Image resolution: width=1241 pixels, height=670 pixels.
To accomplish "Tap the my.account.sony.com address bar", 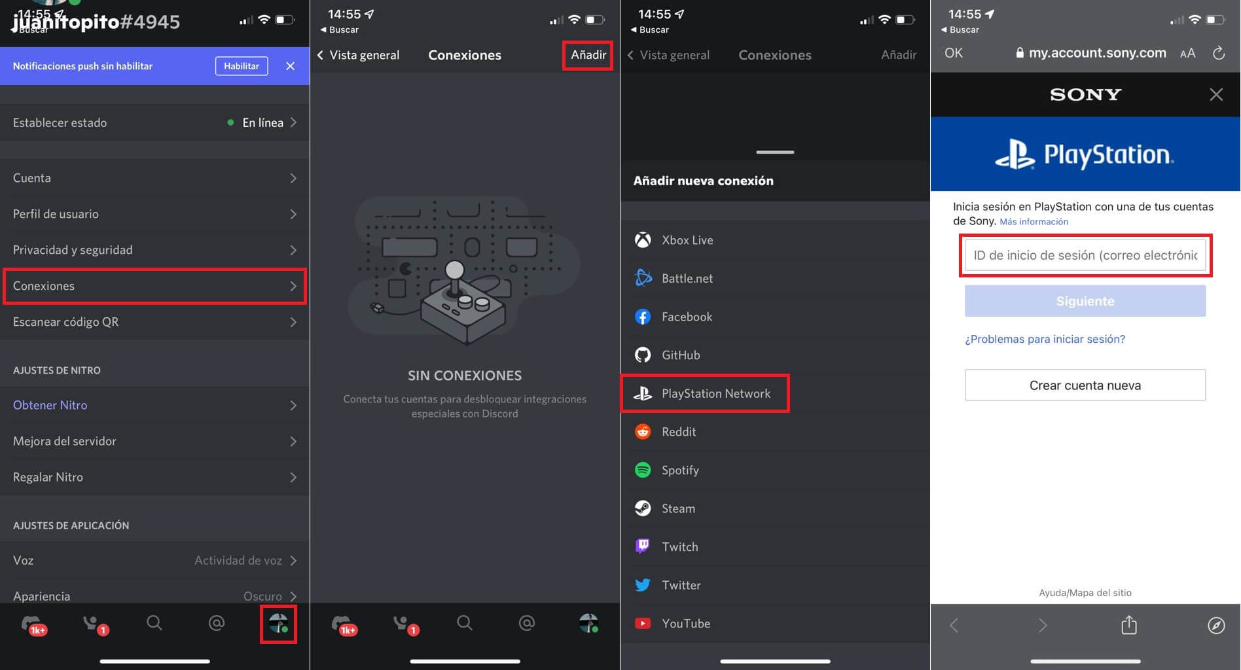I will coord(1090,53).
